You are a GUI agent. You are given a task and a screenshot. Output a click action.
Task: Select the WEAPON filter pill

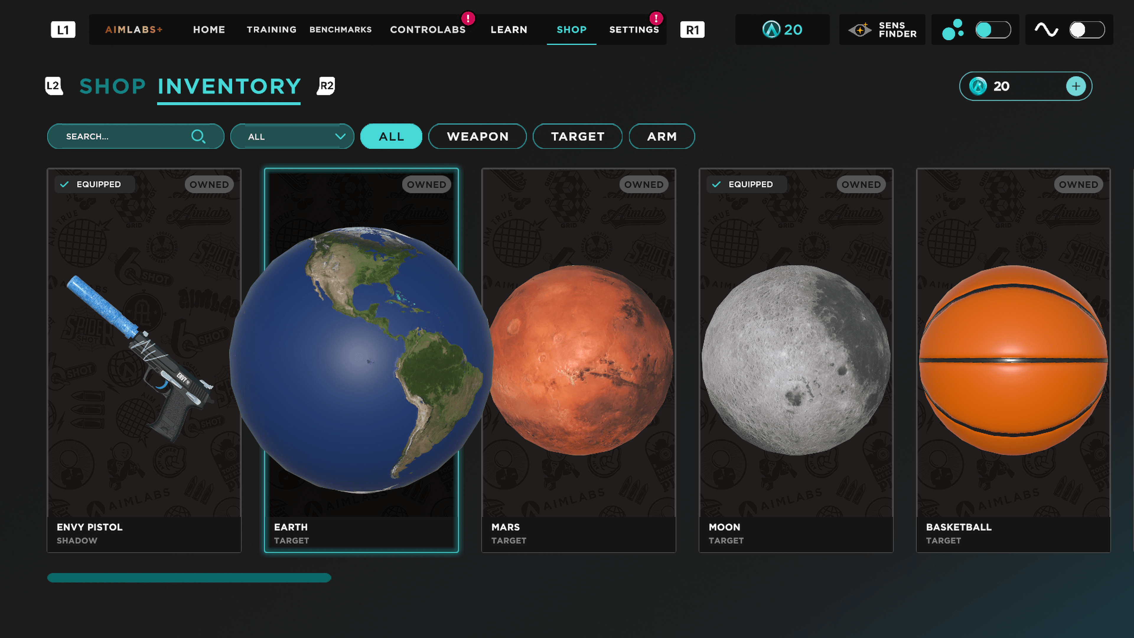[x=477, y=136]
